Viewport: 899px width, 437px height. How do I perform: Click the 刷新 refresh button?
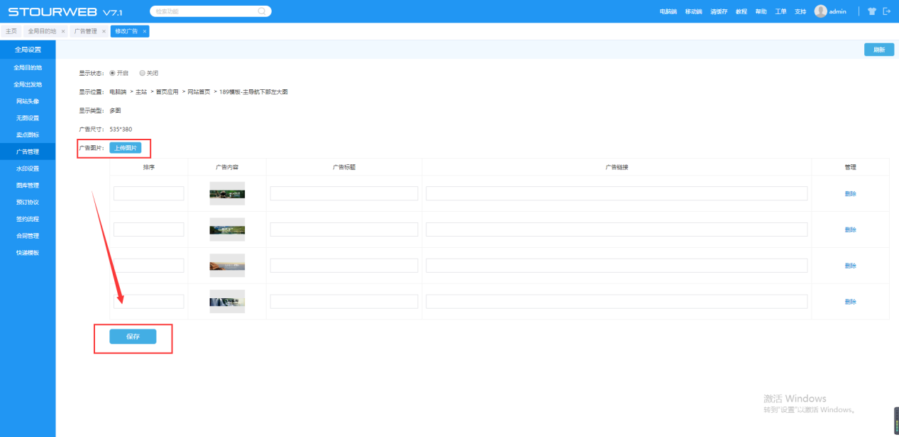pyautogui.click(x=878, y=50)
